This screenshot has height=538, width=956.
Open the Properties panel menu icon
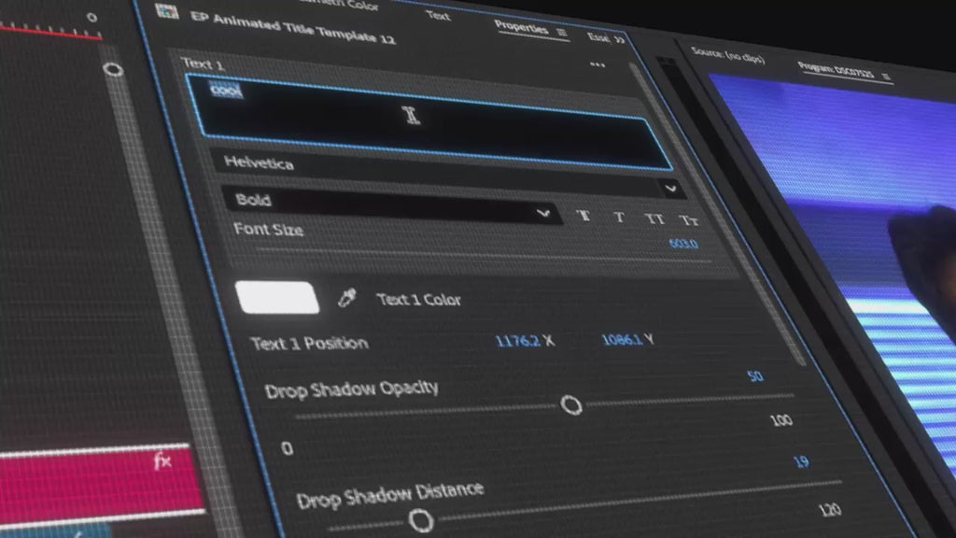(562, 32)
